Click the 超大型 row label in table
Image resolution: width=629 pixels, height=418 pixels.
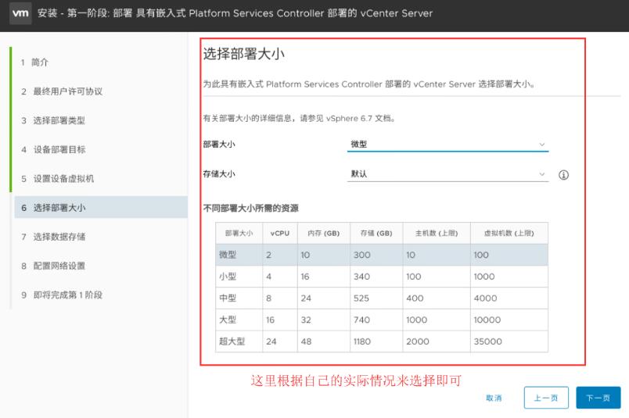(x=232, y=341)
